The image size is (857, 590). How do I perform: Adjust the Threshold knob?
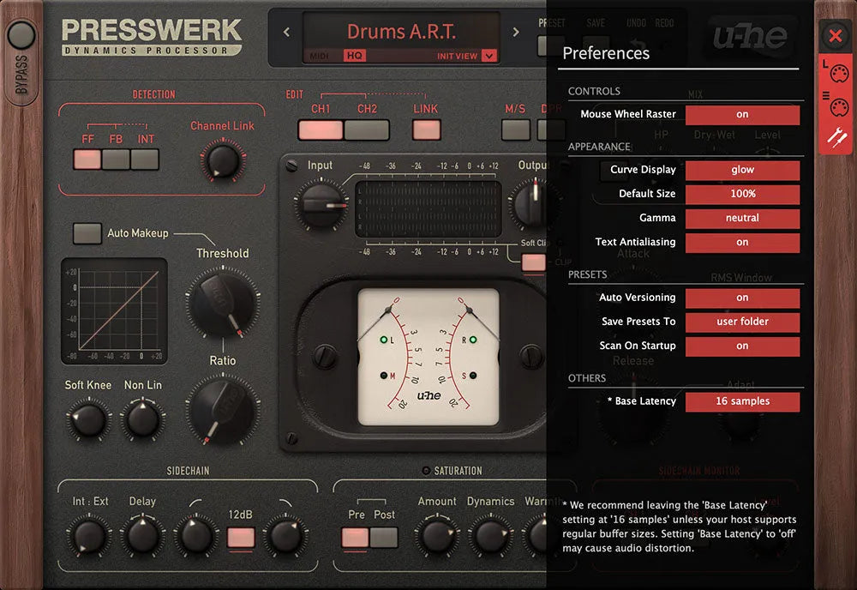[223, 303]
